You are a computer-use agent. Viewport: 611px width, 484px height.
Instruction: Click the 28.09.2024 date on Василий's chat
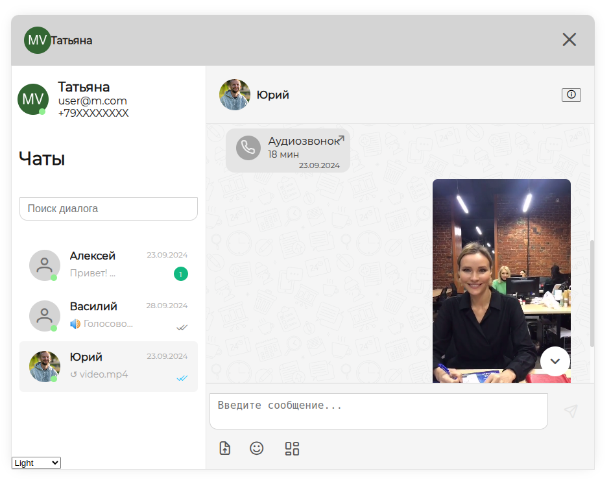pos(167,306)
